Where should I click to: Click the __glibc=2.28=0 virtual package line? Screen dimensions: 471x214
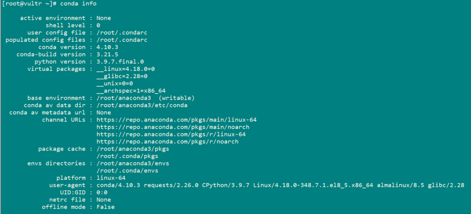pyautogui.click(x=121, y=76)
